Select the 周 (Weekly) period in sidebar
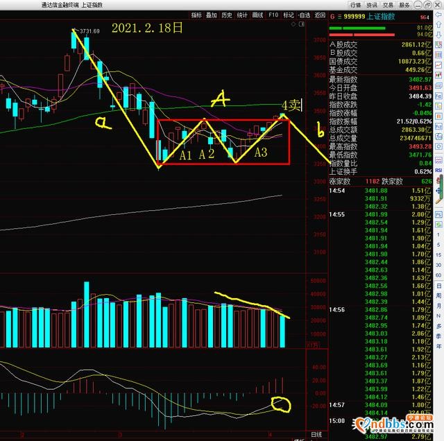The height and width of the screenshot is (441, 444). [438, 304]
